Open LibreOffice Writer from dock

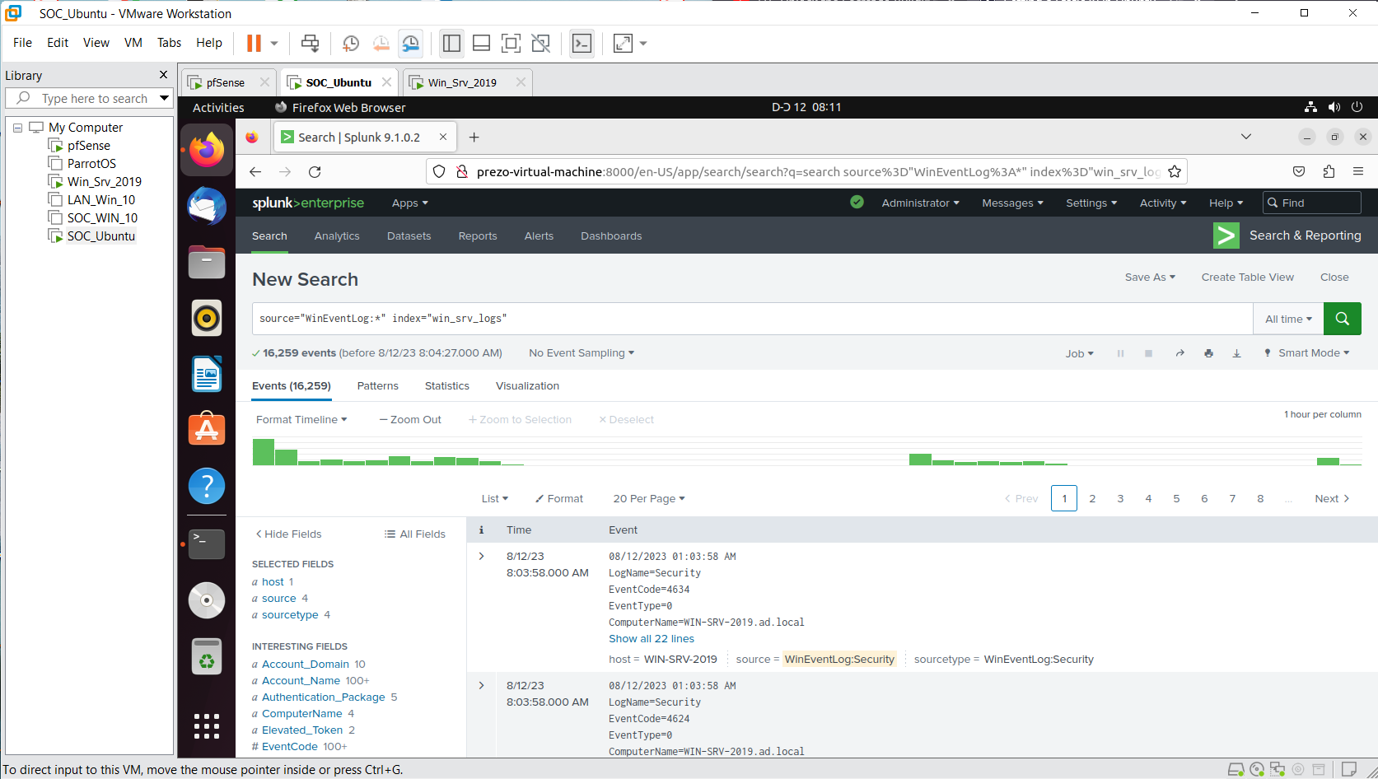pyautogui.click(x=207, y=374)
